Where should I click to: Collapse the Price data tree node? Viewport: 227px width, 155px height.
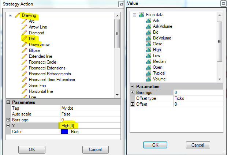134,15
